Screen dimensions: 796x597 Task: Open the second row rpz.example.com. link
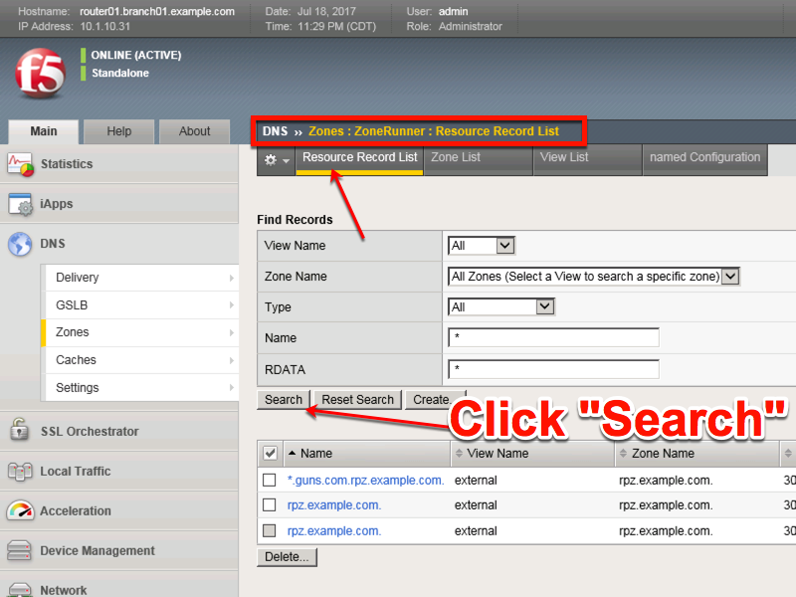pos(334,505)
